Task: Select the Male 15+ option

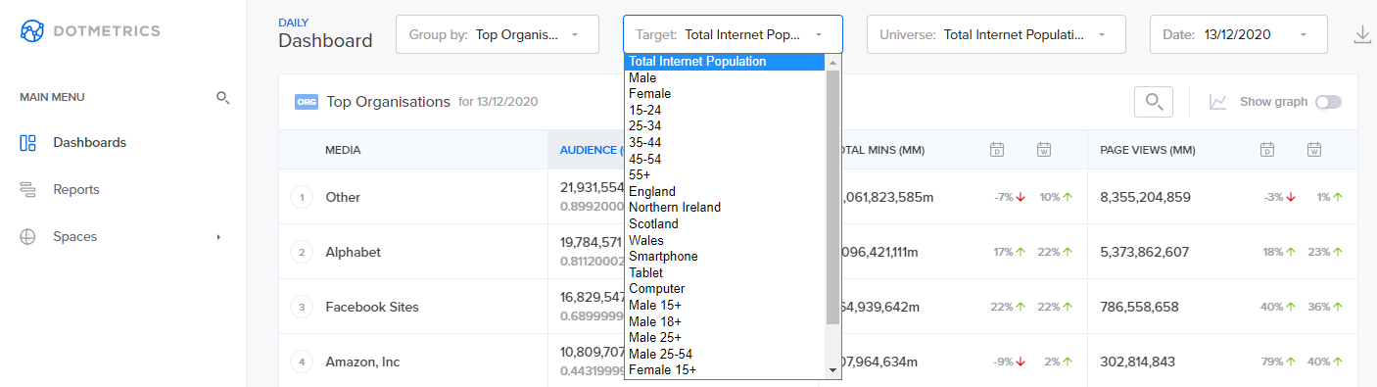Action: pos(726,305)
